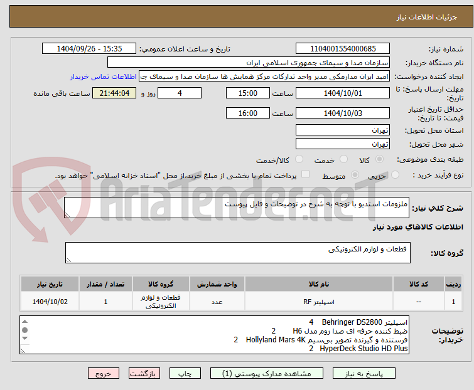Click resize grip of شرح کلی نیاز box
474x390 pixels.
(67, 215)
